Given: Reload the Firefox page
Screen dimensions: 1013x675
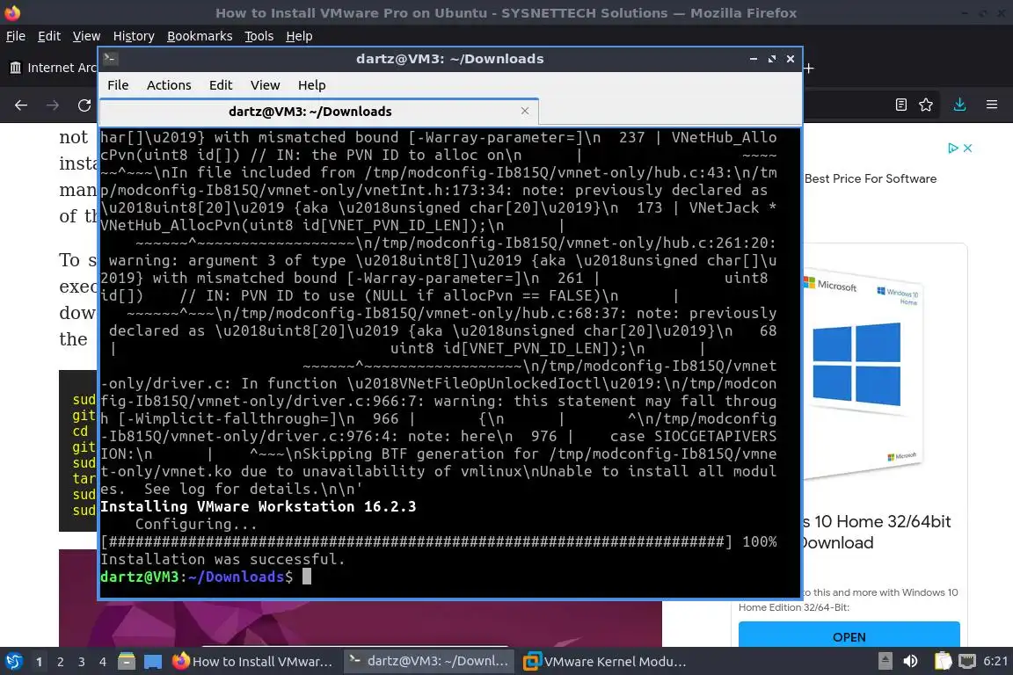Looking at the screenshot, I should 84,105.
